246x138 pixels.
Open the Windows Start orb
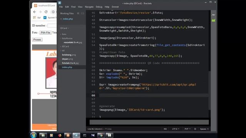coord(33,135)
